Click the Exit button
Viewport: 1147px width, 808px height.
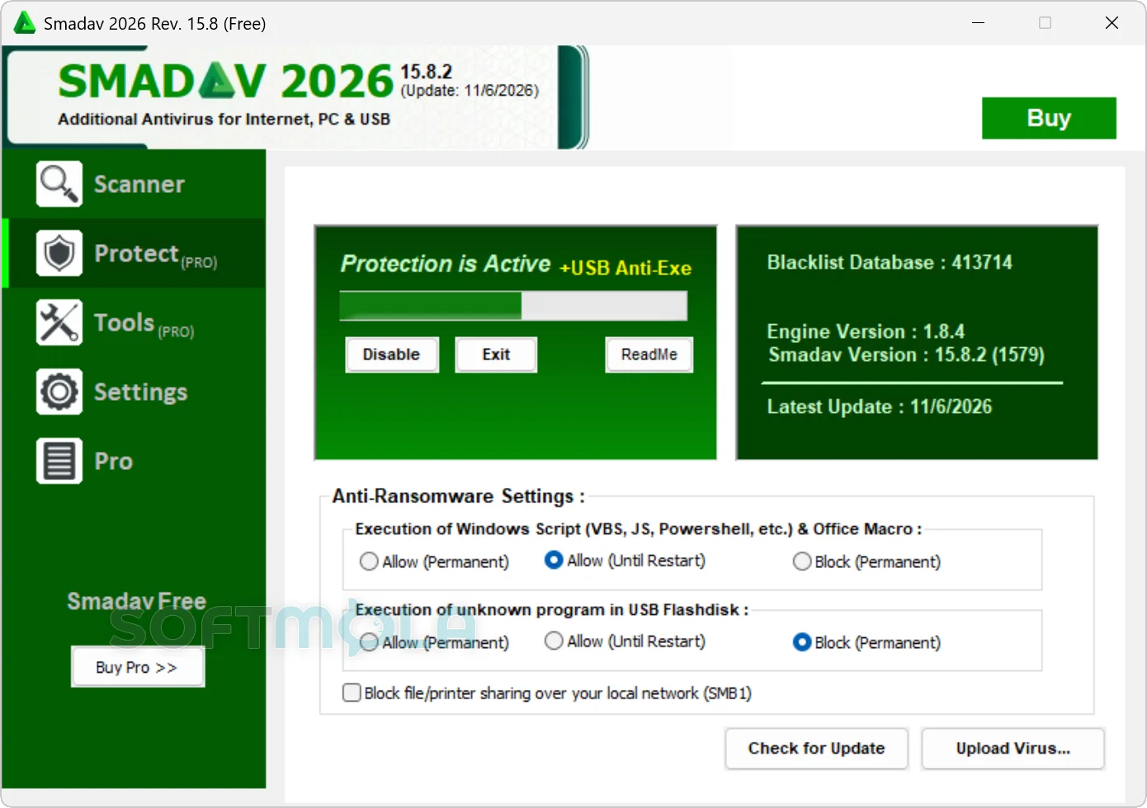(496, 355)
